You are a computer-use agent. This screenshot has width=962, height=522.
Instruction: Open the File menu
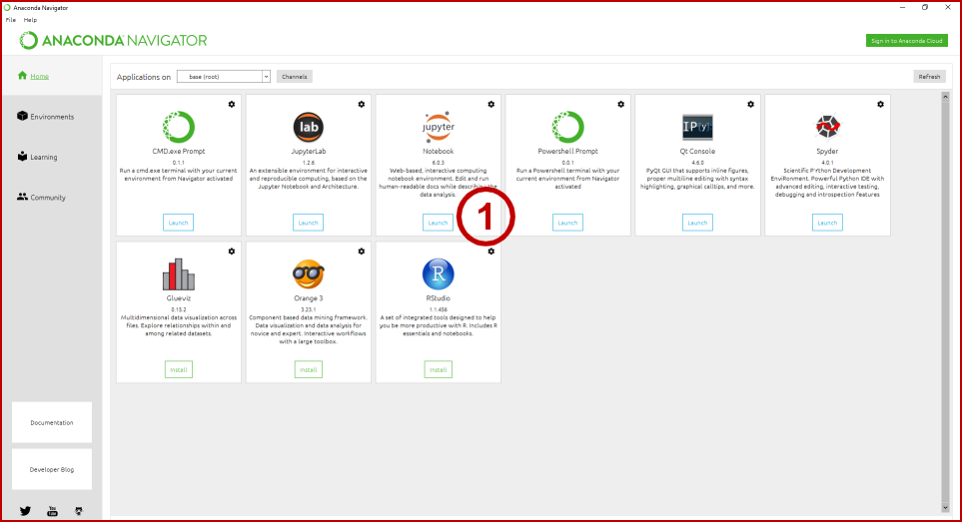coord(11,20)
